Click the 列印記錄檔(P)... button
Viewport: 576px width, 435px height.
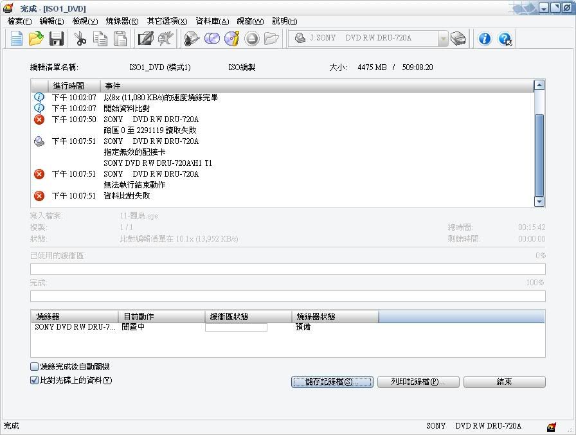tap(418, 382)
